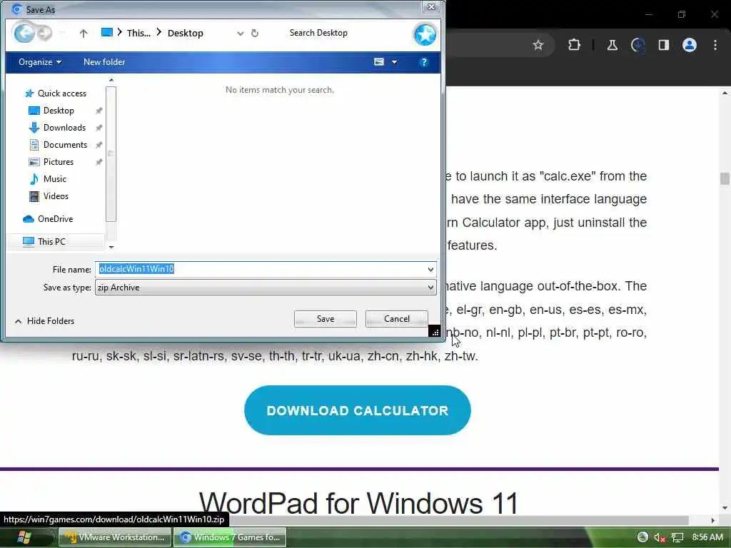
Task: Click the This PC segment in the breadcrumb
Action: (138, 33)
